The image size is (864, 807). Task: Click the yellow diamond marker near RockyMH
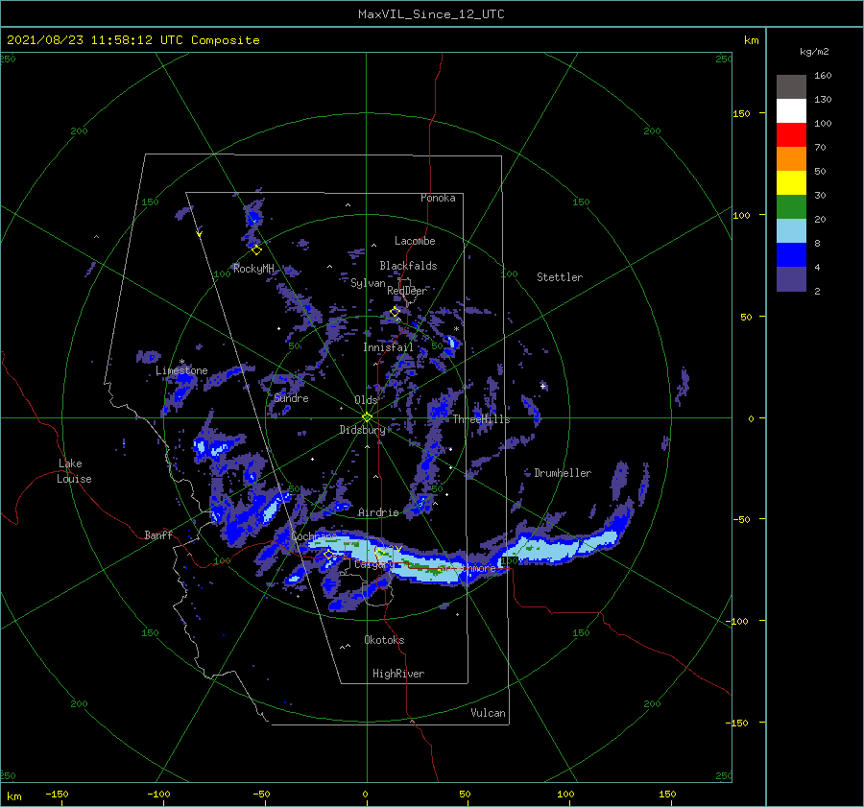coord(256,250)
